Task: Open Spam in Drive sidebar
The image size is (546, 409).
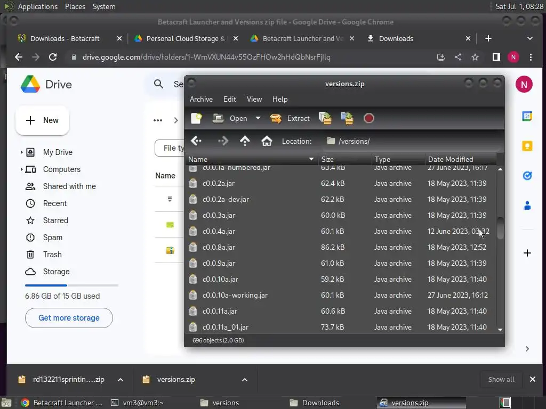Action: click(53, 238)
